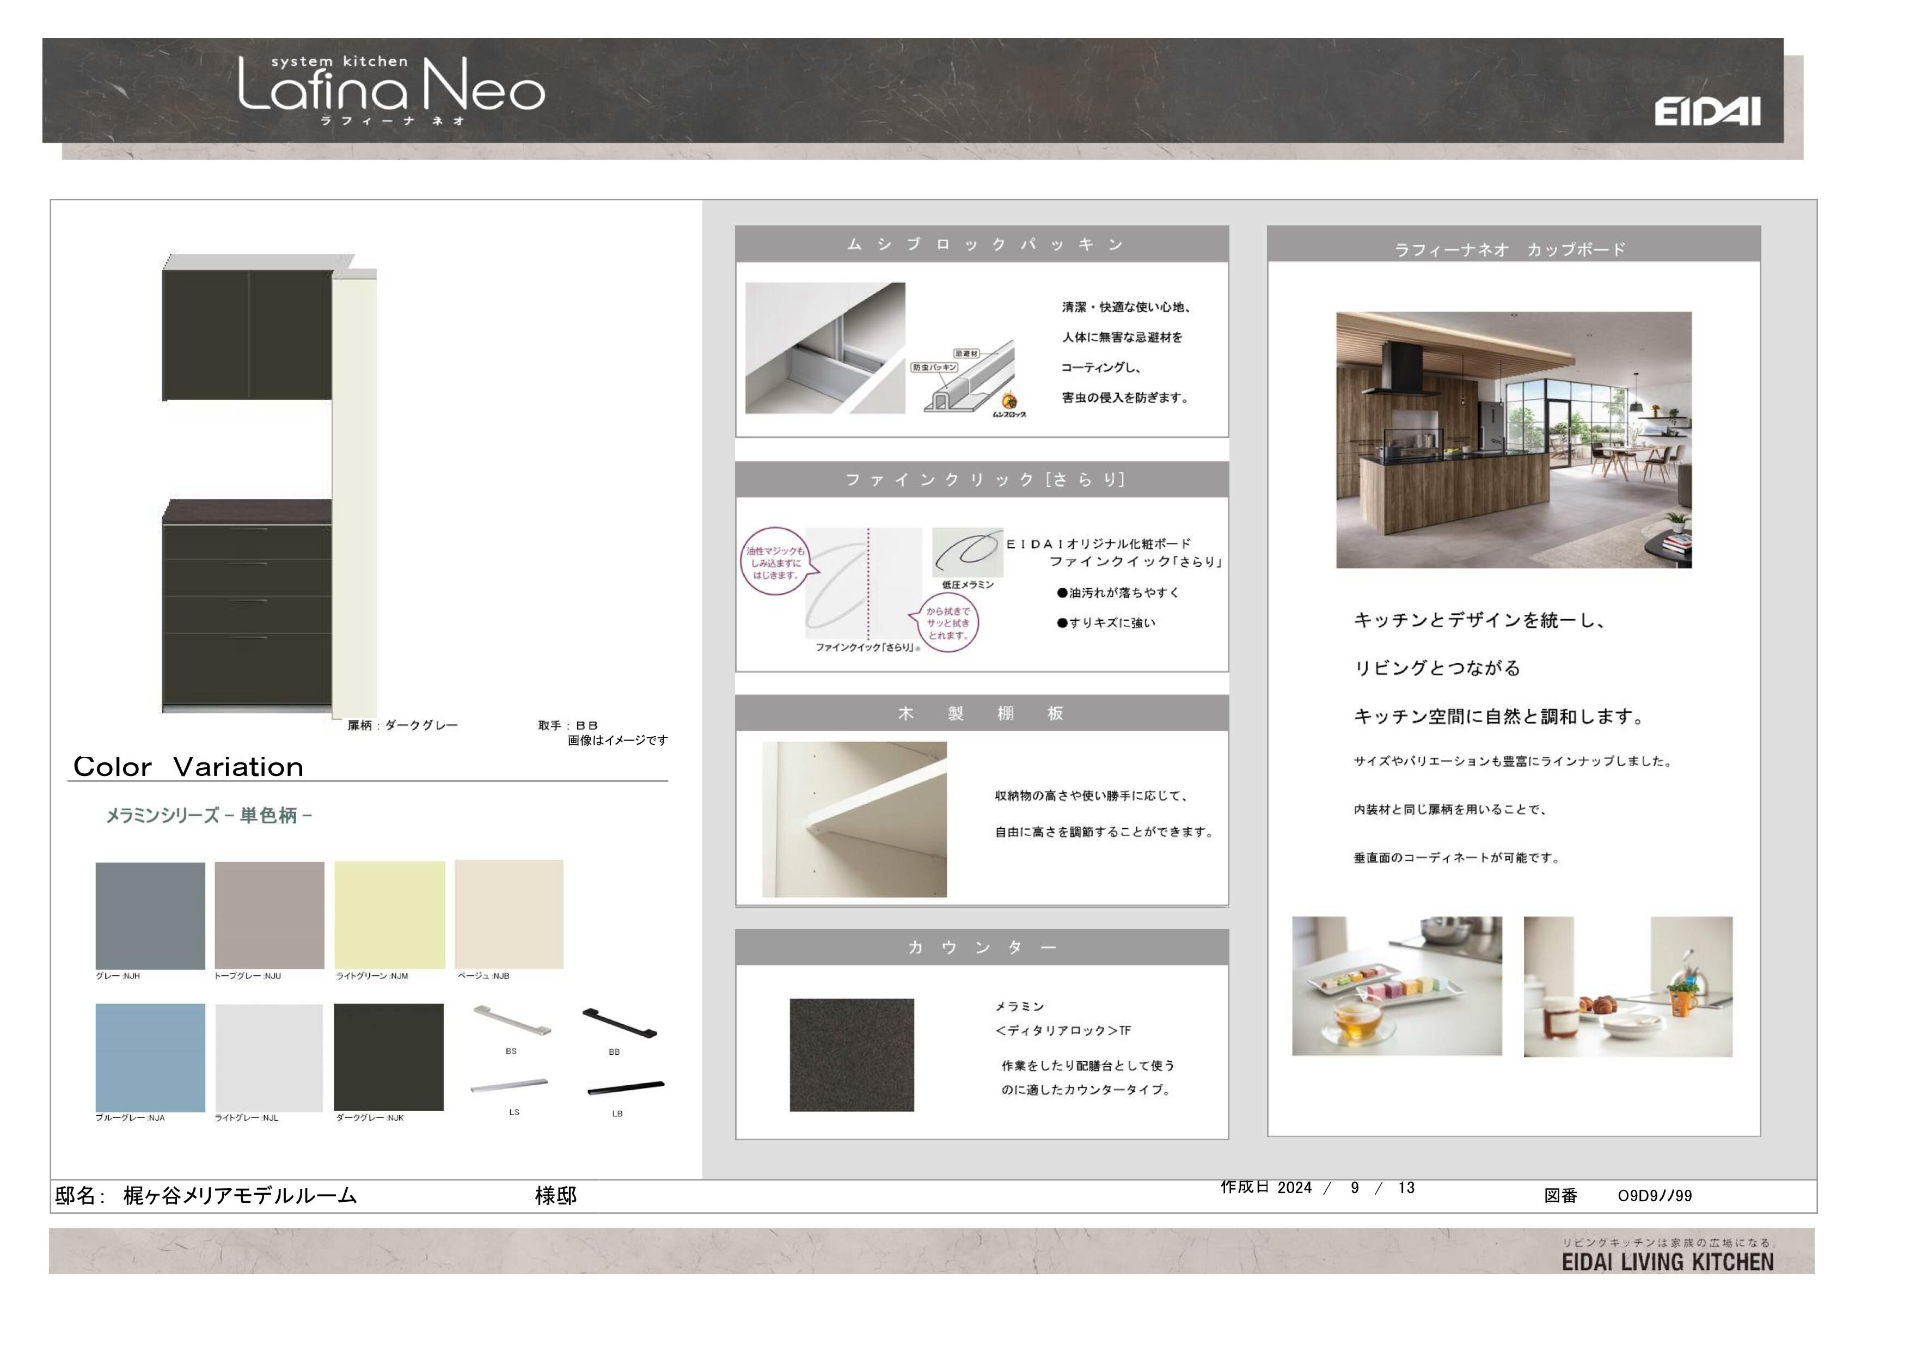1910x1351 pixels.
Task: Click the 様邸 label
Action: (556, 1195)
